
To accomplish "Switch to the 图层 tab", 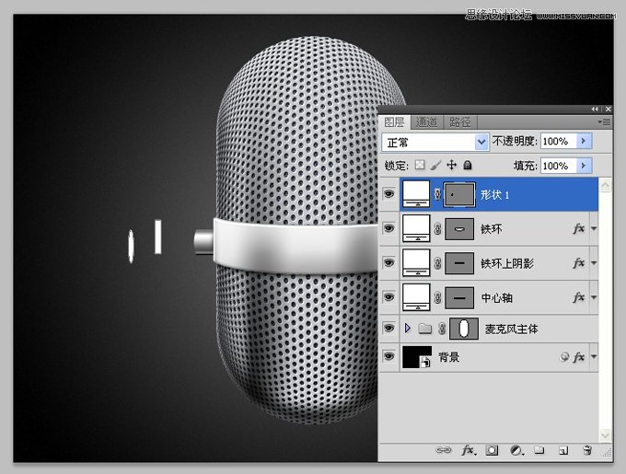I will [x=394, y=122].
